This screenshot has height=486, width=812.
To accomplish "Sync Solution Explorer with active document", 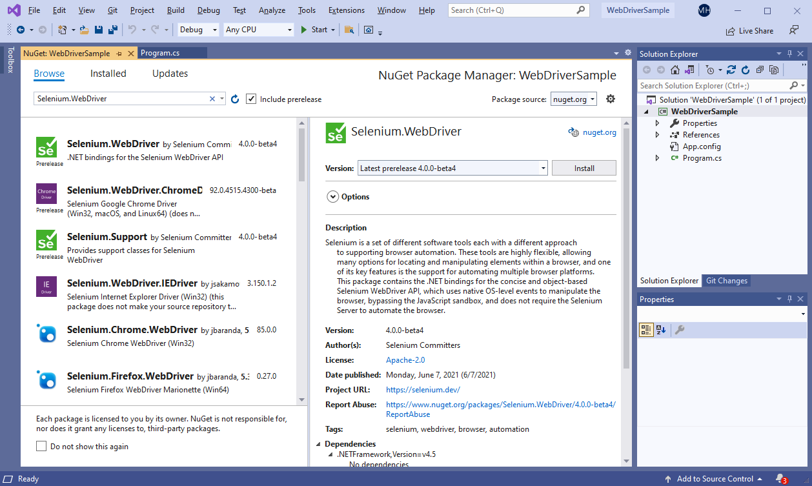I will coord(731,70).
